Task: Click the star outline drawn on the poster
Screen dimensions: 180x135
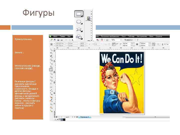Action: (x=136, y=77)
